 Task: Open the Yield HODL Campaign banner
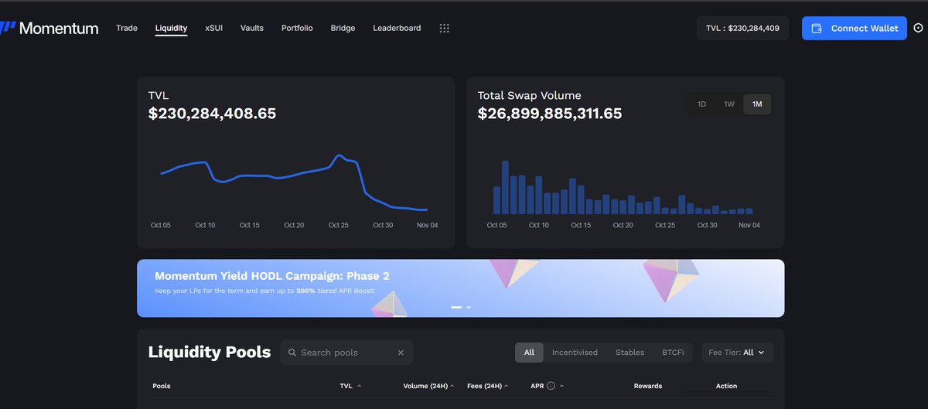tap(460, 288)
